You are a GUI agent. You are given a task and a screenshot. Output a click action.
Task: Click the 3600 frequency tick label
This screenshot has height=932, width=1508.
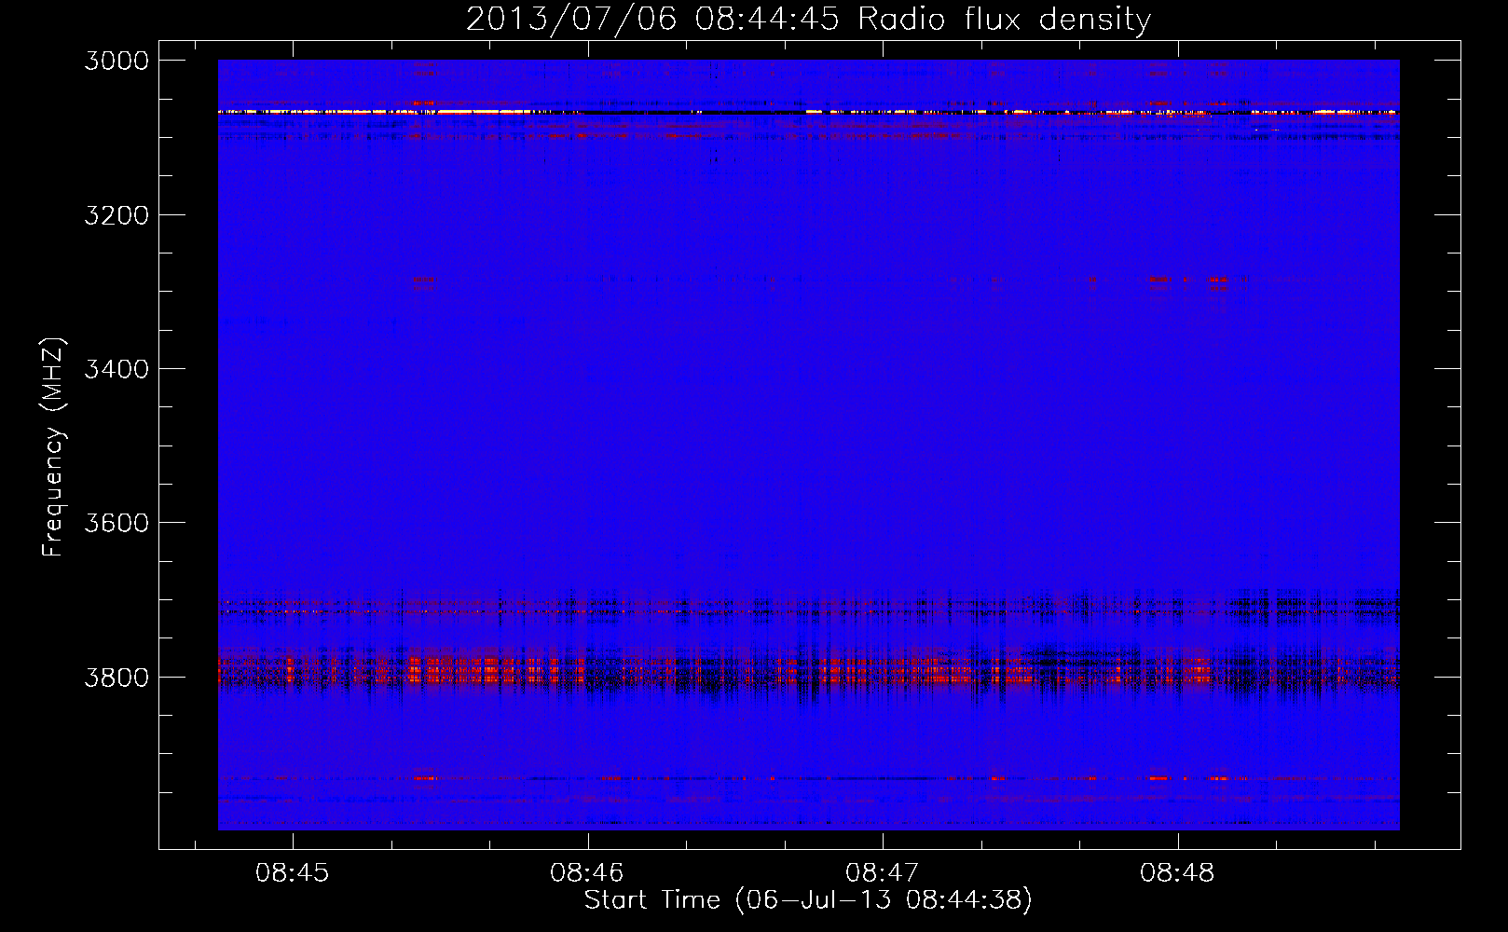[x=117, y=523]
